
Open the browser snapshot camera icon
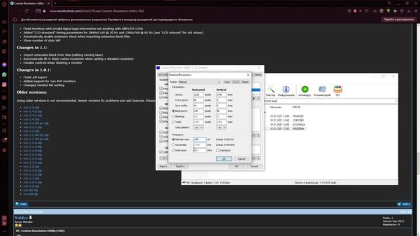tap(349, 11)
